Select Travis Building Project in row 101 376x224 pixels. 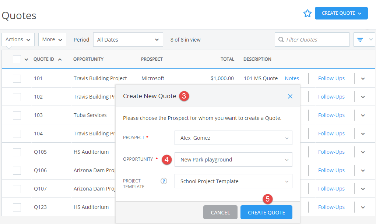[100, 78]
